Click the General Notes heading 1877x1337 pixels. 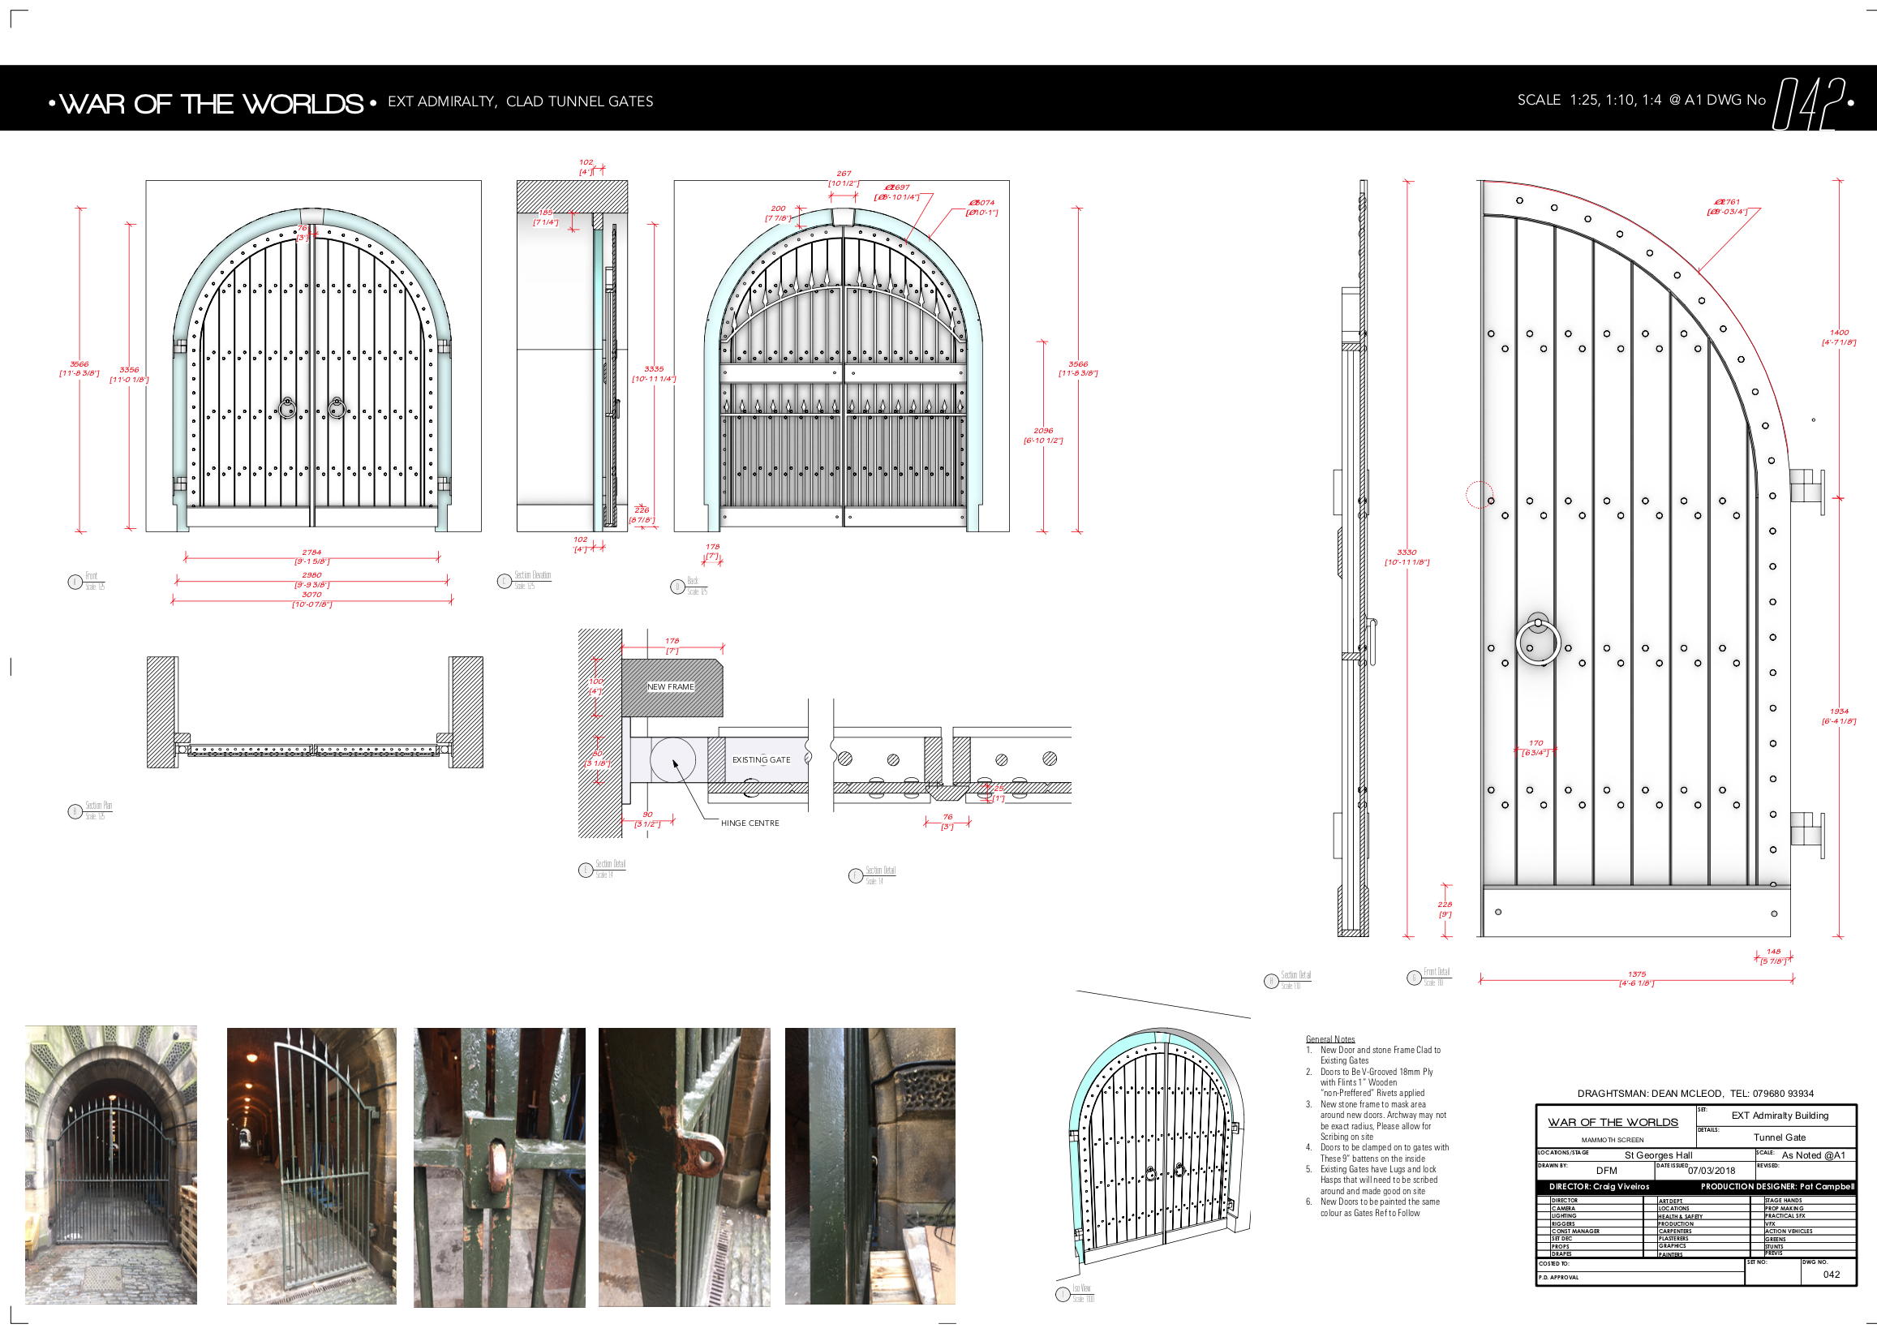[1329, 1039]
